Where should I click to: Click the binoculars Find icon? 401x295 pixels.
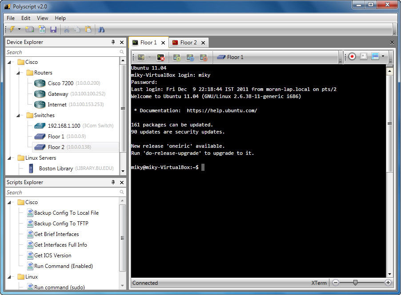click(101, 30)
